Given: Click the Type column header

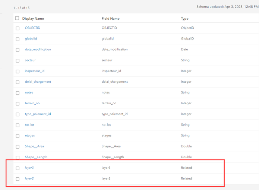Looking at the screenshot, I should tap(185, 19).
